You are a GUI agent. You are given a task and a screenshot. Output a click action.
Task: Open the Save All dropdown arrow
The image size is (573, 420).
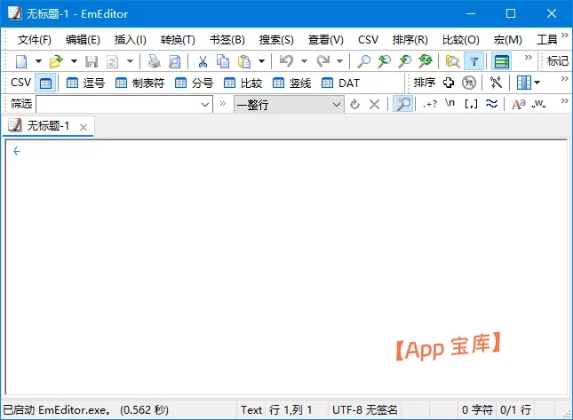(130, 61)
